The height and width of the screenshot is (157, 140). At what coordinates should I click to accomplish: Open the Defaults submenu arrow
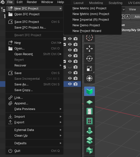point(61,143)
